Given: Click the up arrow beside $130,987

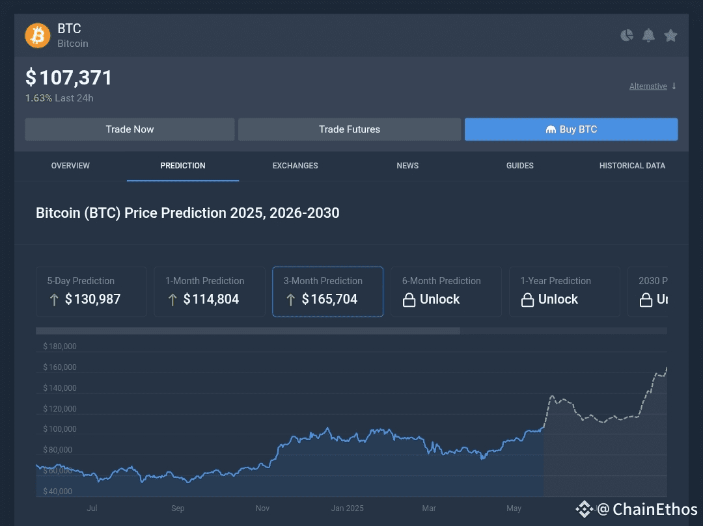Looking at the screenshot, I should [54, 300].
